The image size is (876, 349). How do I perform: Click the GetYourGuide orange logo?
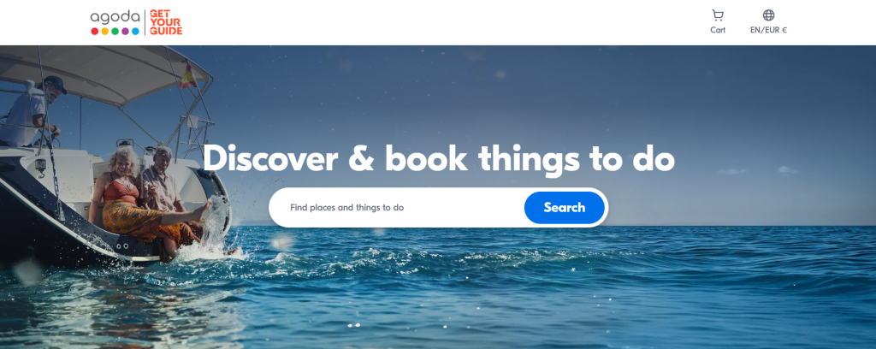[166, 22]
